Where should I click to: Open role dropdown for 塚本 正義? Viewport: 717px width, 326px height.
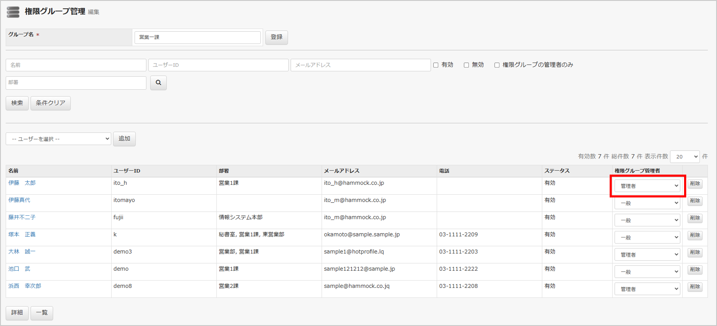point(647,237)
